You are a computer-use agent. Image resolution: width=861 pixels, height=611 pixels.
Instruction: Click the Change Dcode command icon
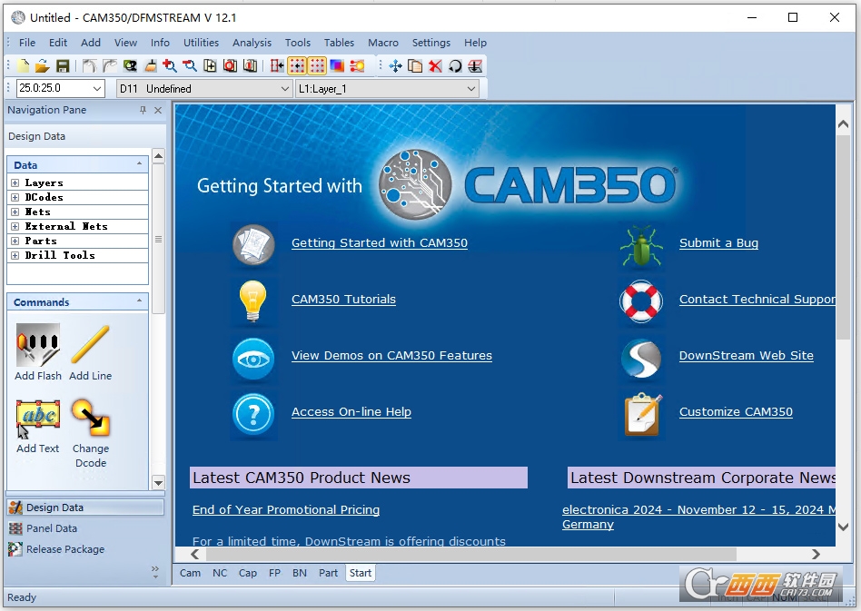(x=91, y=418)
